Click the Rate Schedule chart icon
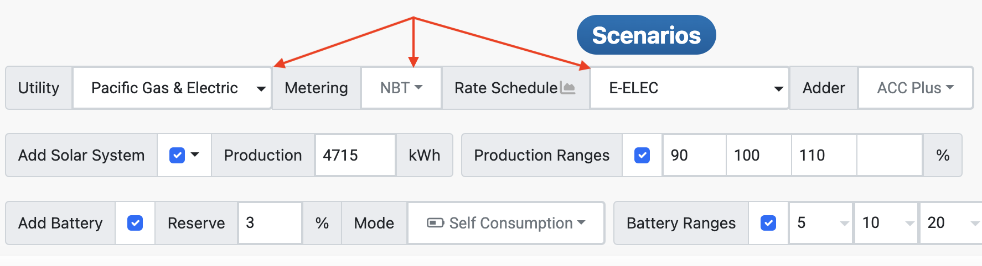 pos(567,88)
